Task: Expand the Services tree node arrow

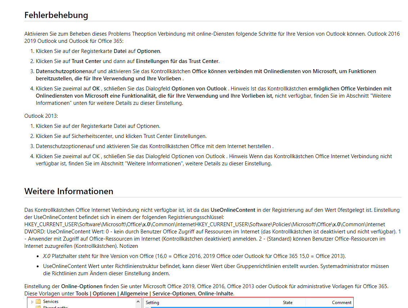Action: (x=32, y=302)
